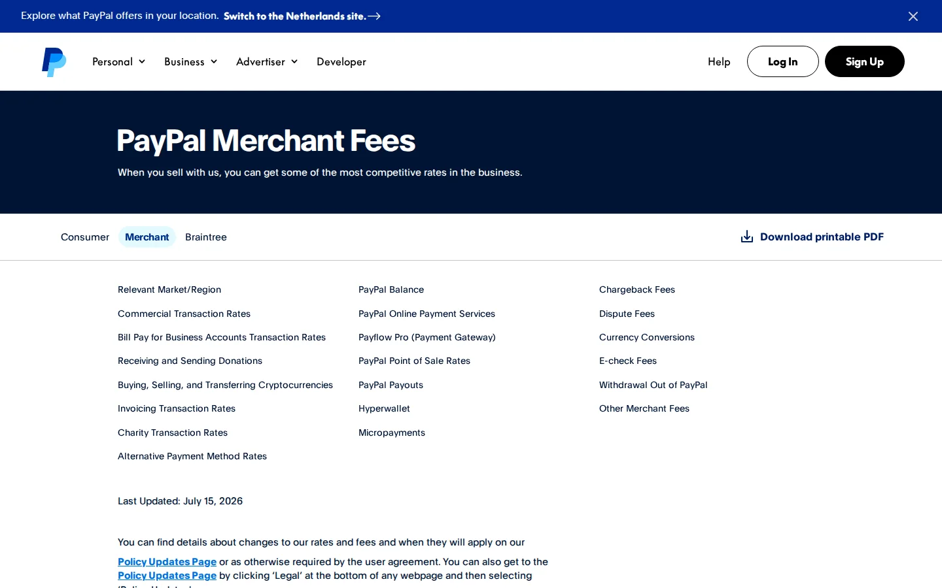Open Other Merchant Fees link
Screen dimensions: 942x588
click(644, 408)
